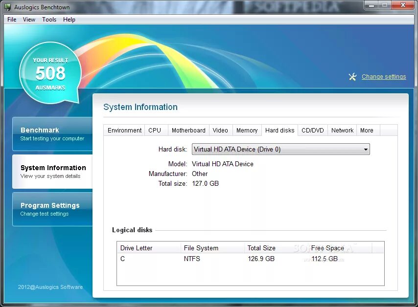Sort by the File System column header
Viewport: 418px width, 307px height.
pos(212,248)
